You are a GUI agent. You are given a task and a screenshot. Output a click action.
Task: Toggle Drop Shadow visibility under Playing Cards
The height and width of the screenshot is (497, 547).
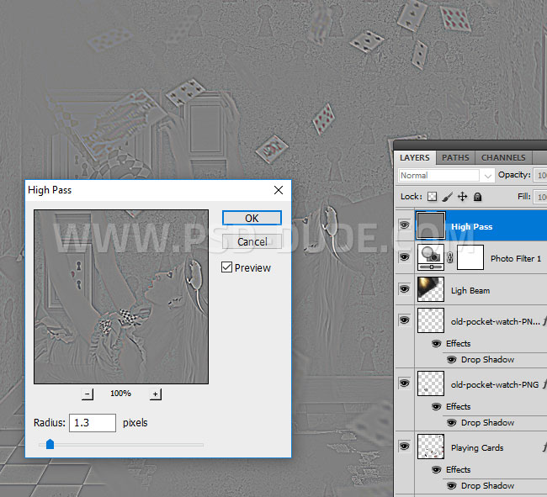tap(451, 485)
